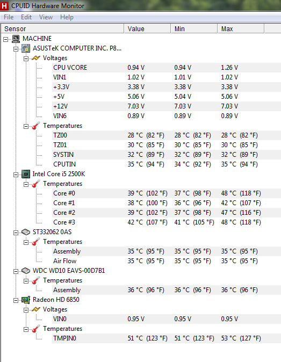This screenshot has height=362, width=281.
Task: Click the CPUID Hardware Monitor app icon
Action: [4, 5]
